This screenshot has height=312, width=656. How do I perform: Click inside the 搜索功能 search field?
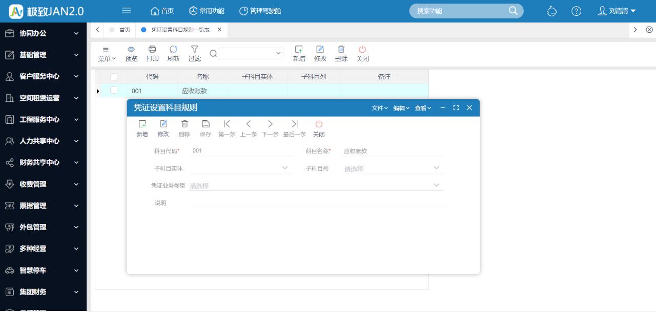click(461, 10)
